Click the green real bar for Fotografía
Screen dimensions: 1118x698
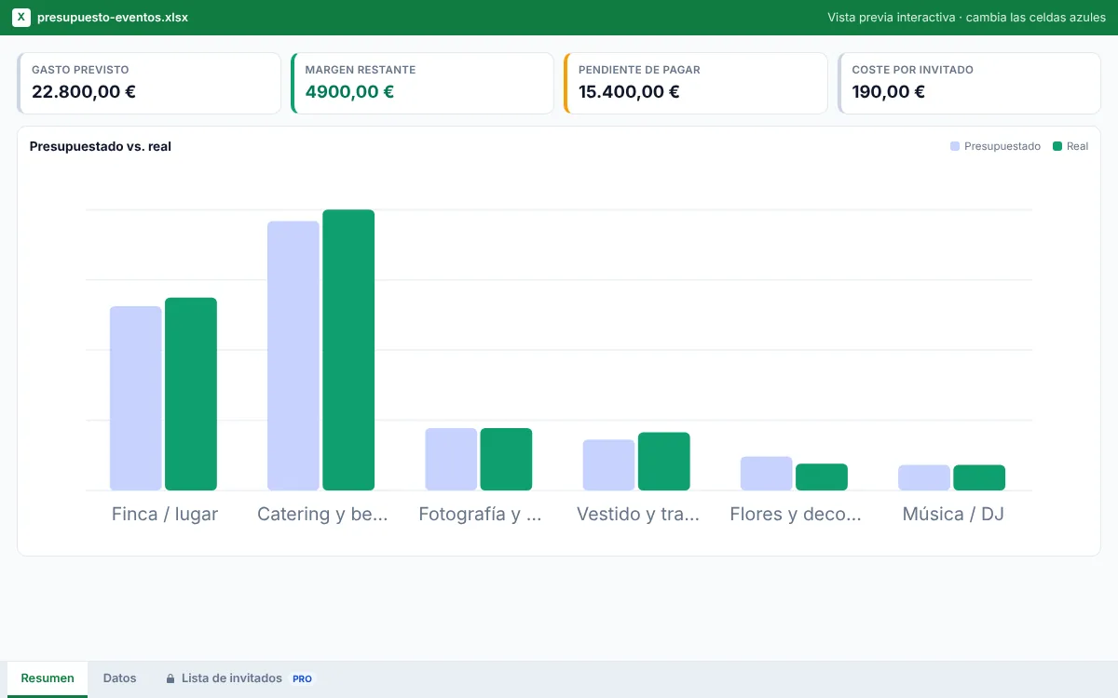[506, 459]
